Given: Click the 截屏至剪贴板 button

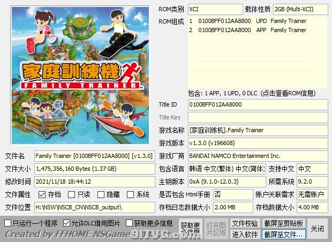Looking at the screenshot, I should (x=283, y=223).
